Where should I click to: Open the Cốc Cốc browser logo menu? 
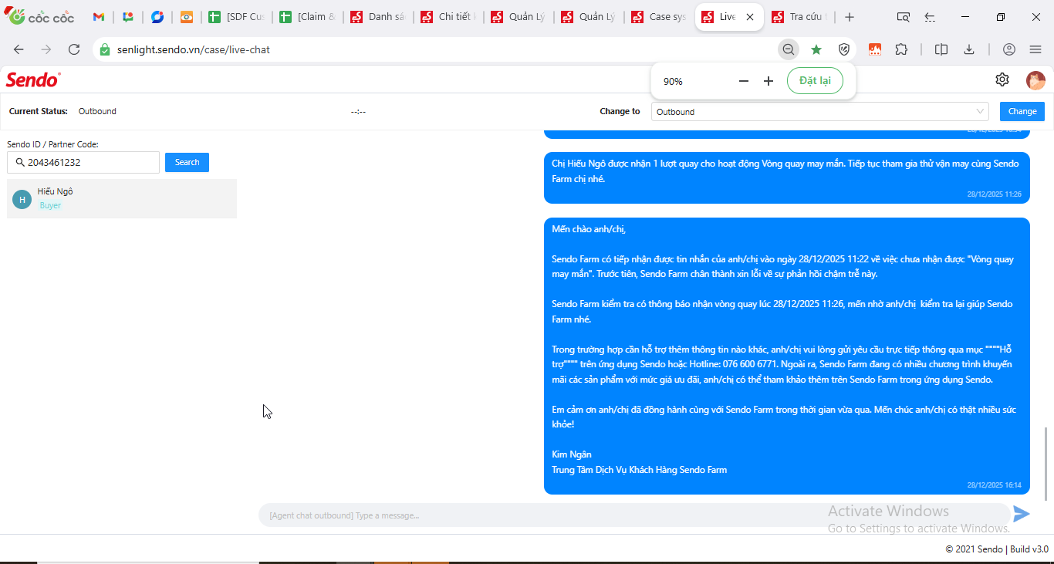coord(40,17)
